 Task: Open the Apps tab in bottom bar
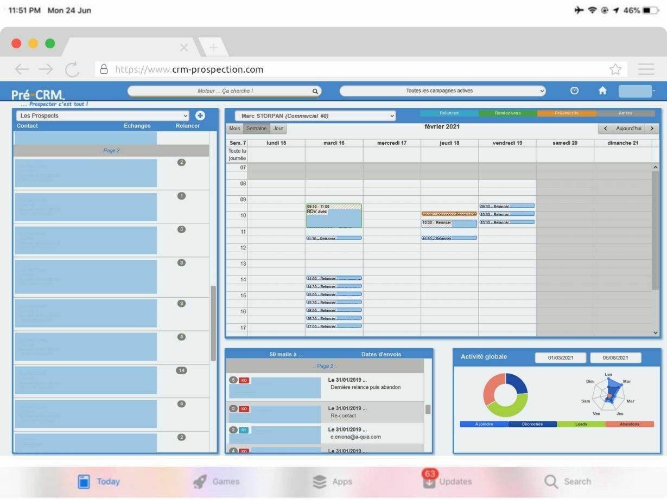click(x=332, y=482)
